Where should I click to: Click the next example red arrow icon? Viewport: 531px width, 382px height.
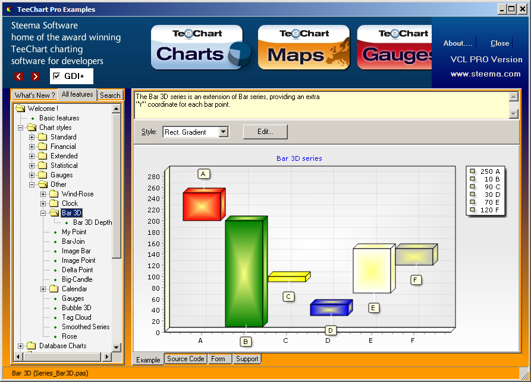(x=35, y=77)
